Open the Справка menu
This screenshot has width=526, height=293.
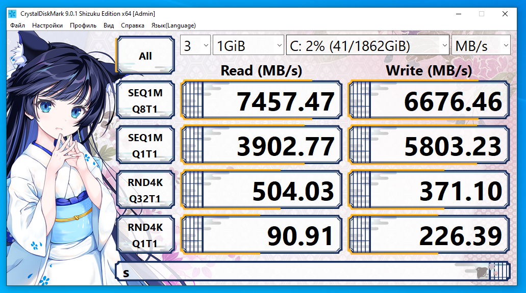(133, 25)
